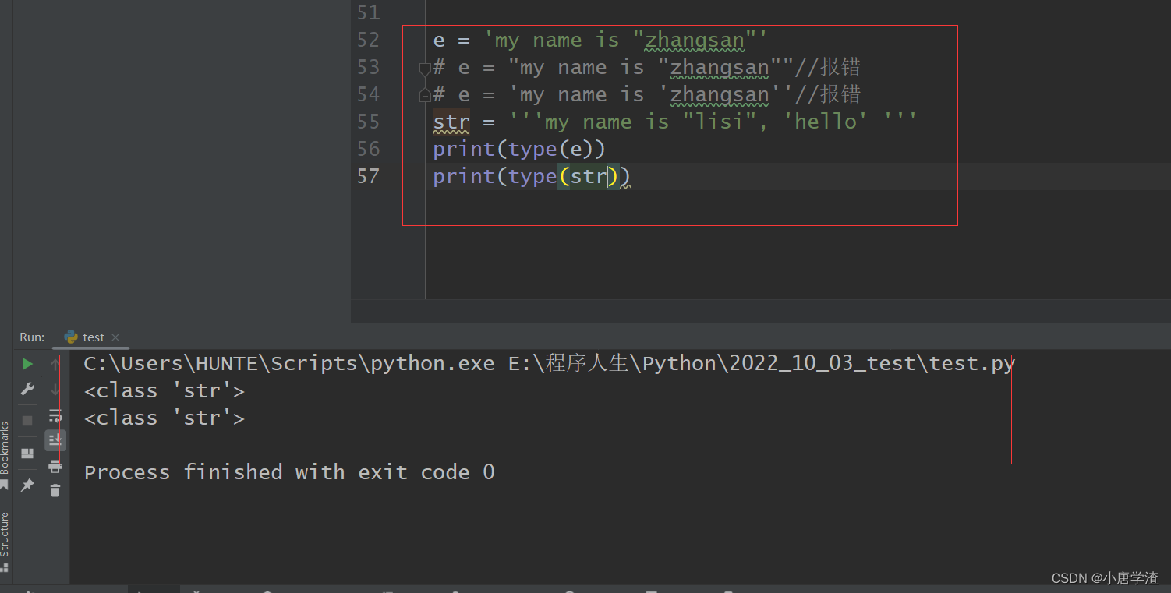Print console output with printer icon

[55, 466]
